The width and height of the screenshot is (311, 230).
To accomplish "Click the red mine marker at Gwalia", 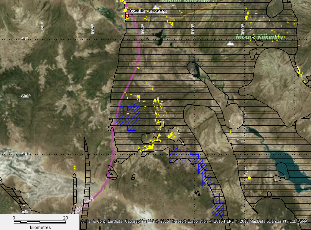I will click(127, 16).
